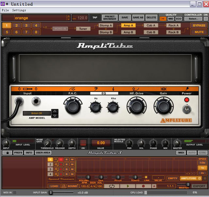
Task: Click the Speed Trainer TEMPO slider
Action: (135, 177)
